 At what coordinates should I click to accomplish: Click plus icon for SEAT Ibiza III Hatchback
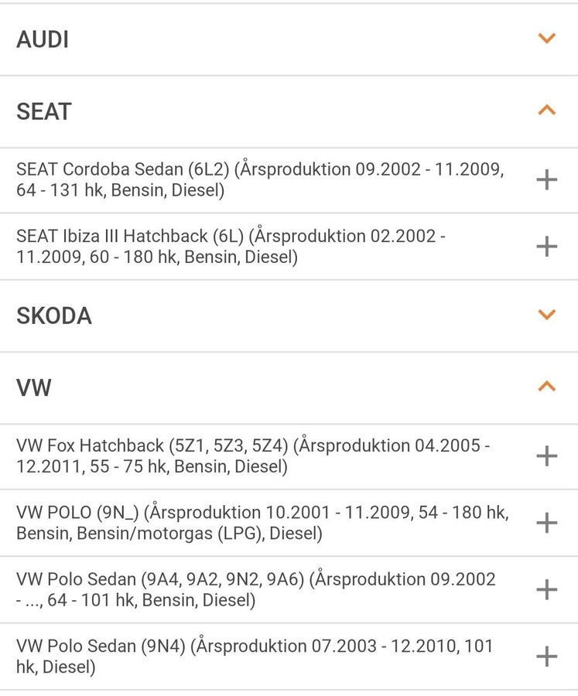[546, 247]
